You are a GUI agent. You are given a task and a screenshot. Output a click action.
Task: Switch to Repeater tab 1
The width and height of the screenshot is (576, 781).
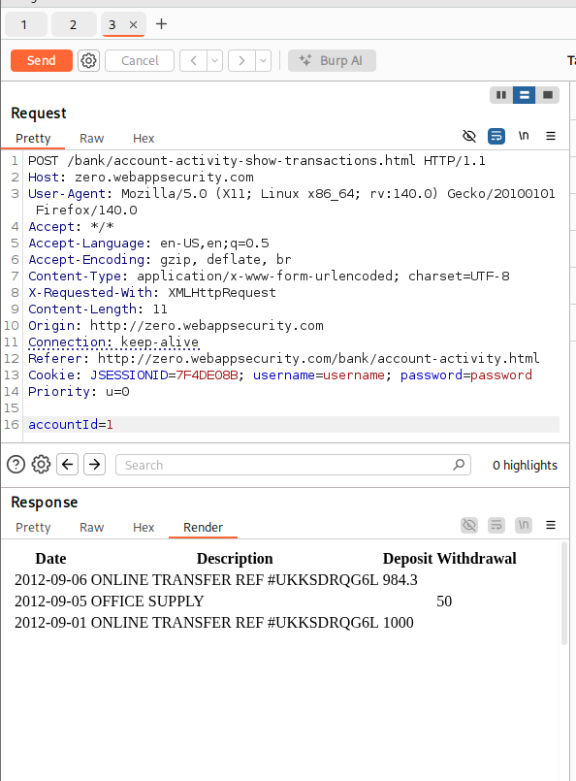(26, 25)
